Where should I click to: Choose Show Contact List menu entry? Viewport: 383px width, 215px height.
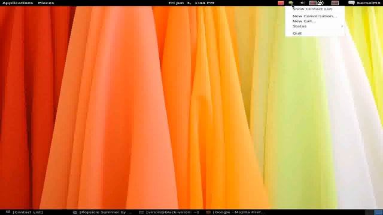[315, 9]
